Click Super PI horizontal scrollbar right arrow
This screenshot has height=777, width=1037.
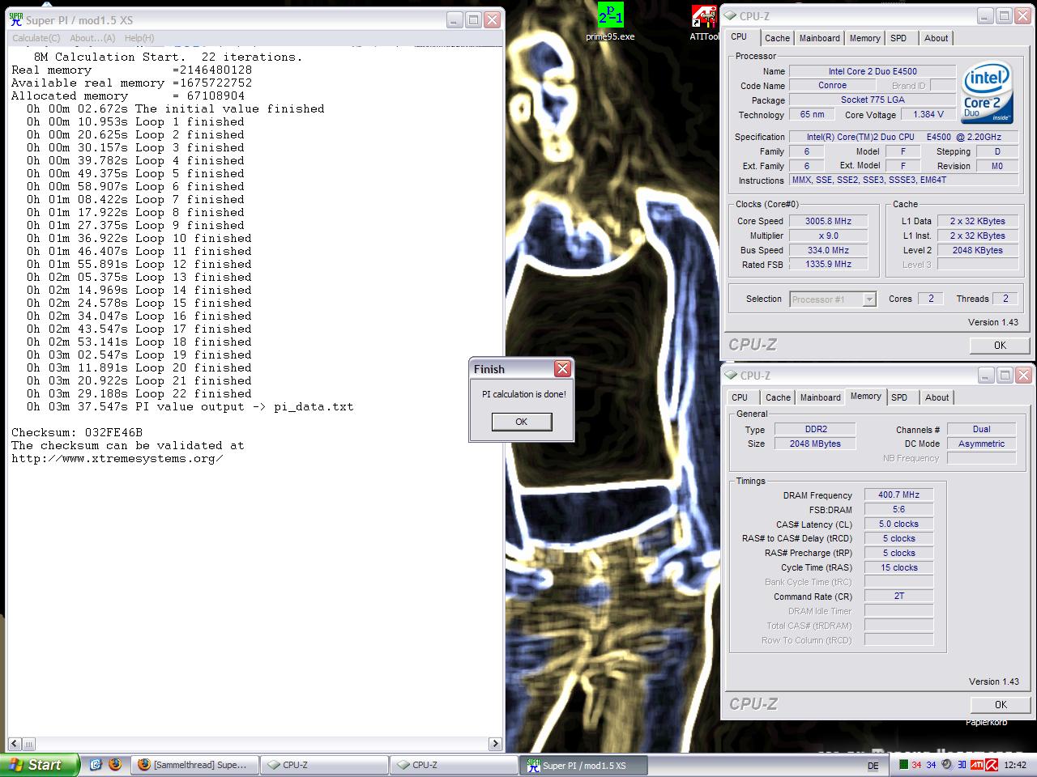[x=495, y=744]
